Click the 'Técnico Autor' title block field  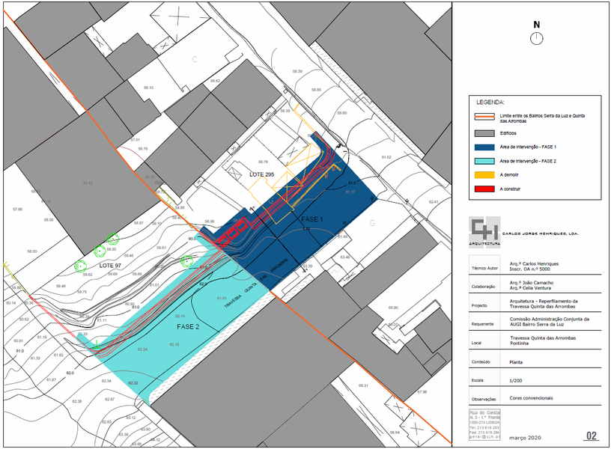pyautogui.click(x=483, y=267)
